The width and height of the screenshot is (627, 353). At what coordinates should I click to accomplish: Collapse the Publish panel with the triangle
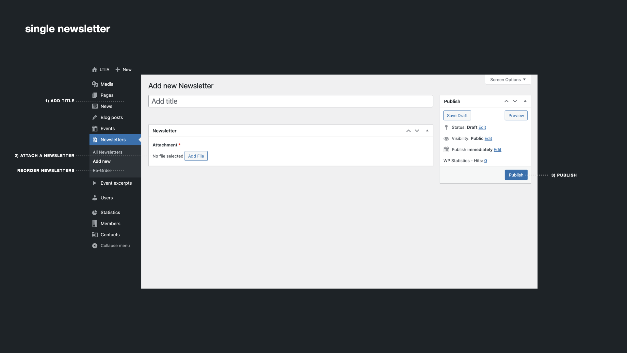pyautogui.click(x=525, y=101)
